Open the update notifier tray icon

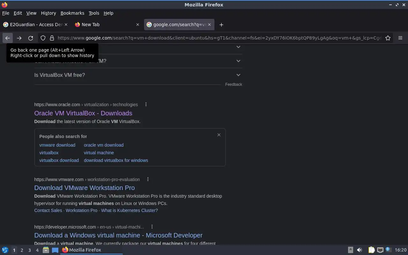(x=388, y=250)
